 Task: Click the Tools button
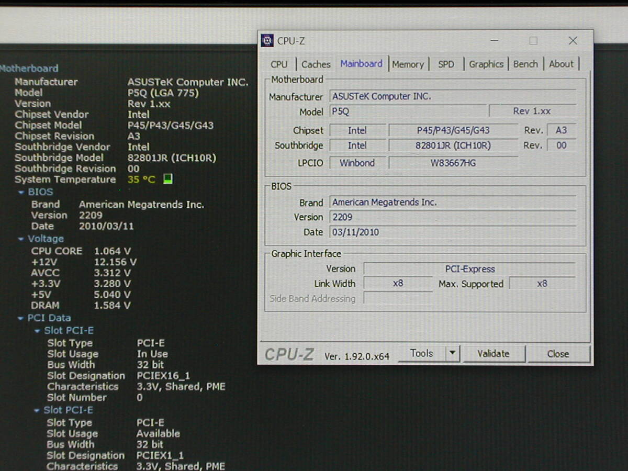[x=422, y=353]
